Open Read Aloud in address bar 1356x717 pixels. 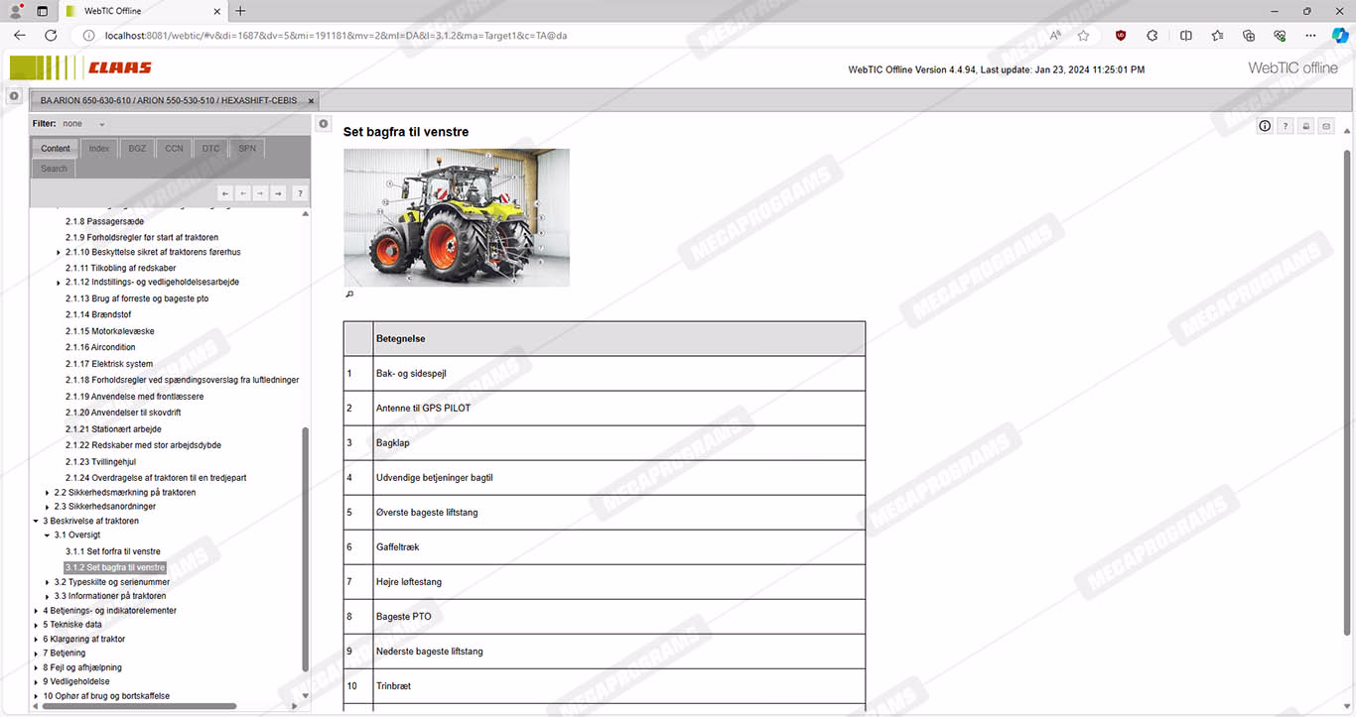click(1055, 35)
